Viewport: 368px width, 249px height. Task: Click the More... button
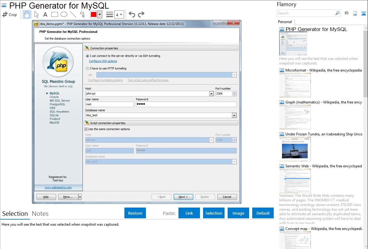[x=68, y=197]
